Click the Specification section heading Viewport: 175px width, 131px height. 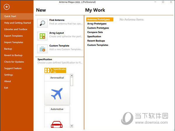pyautogui.click(x=45, y=59)
